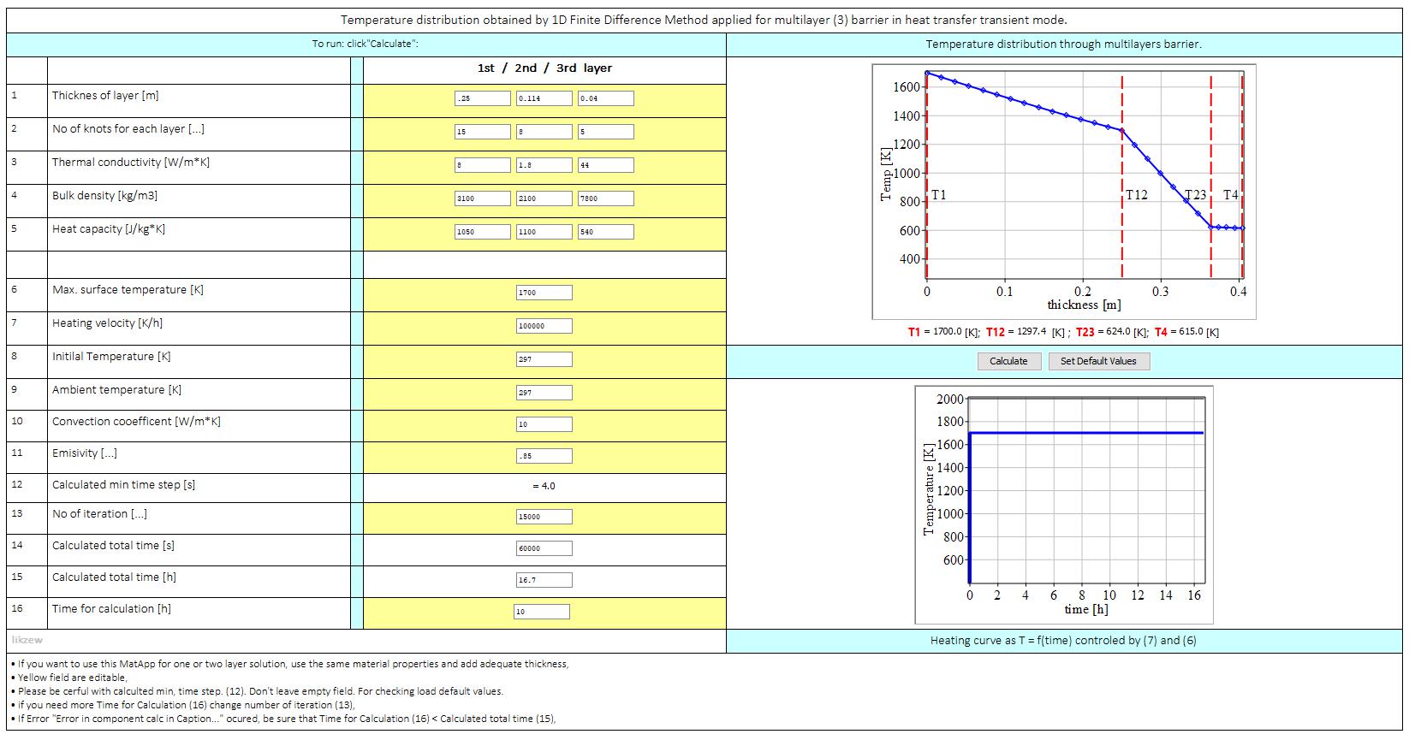The width and height of the screenshot is (1415, 740).
Task: Edit 3rd layer thickness field (0.04)
Action: coord(606,98)
